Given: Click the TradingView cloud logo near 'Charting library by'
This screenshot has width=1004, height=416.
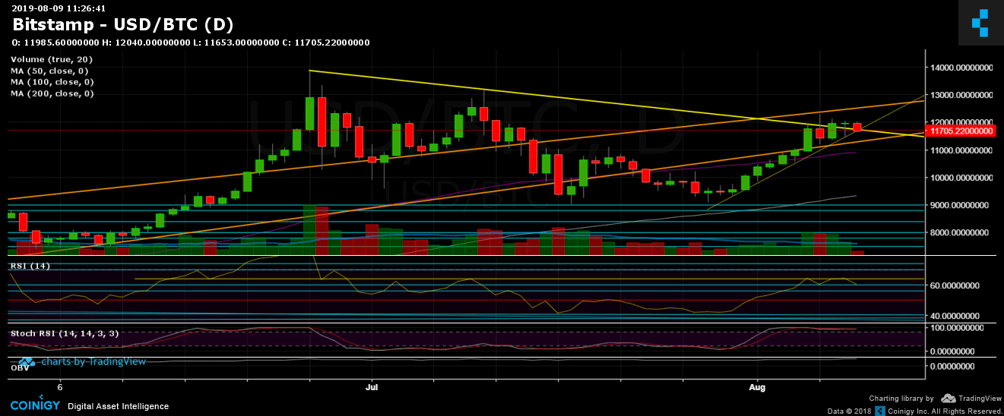Looking at the screenshot, I should (948, 398).
